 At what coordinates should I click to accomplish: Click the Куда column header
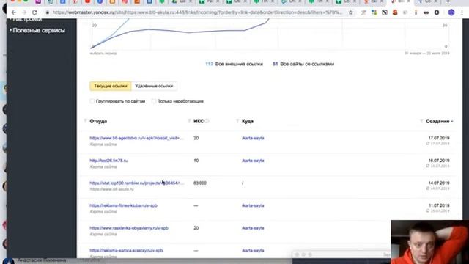pyautogui.click(x=248, y=121)
